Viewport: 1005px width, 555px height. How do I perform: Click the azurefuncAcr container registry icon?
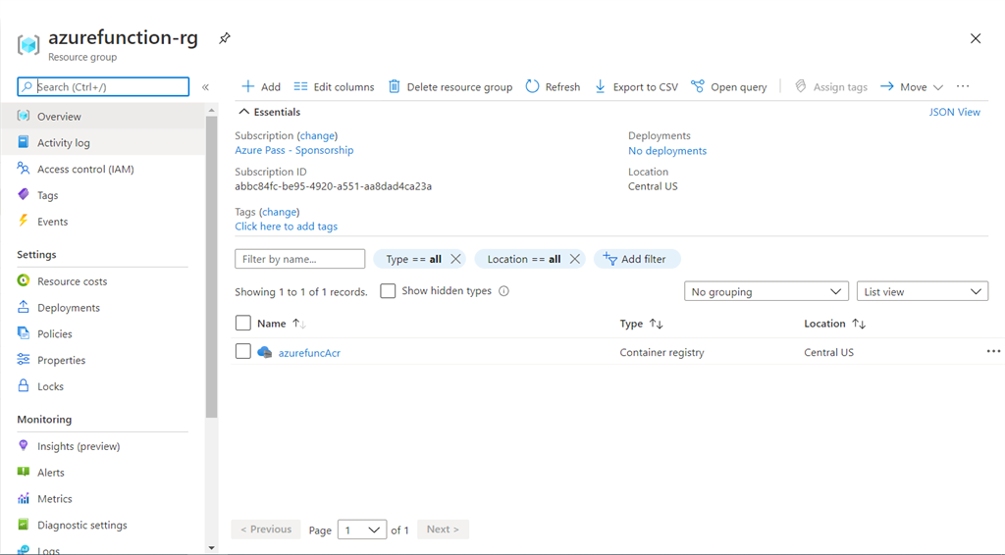265,352
